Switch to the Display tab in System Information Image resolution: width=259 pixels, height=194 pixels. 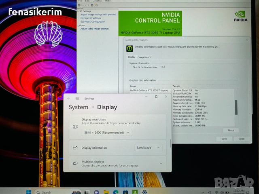point(132,57)
